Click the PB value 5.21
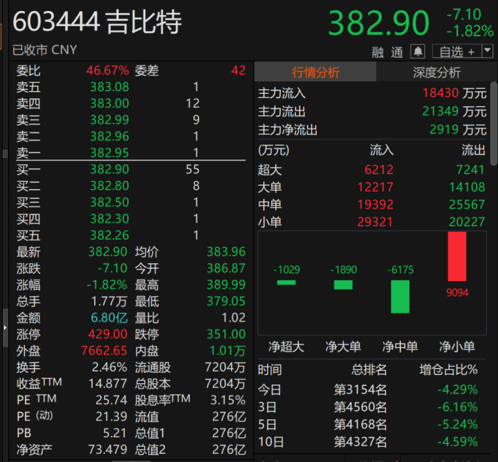 (115, 433)
